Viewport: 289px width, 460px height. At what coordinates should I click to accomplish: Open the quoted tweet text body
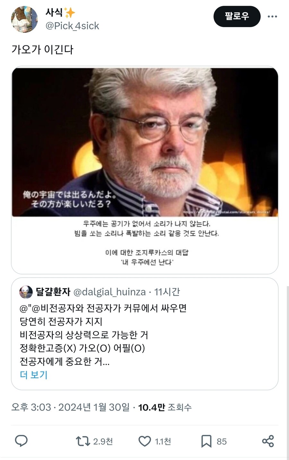coord(103,335)
